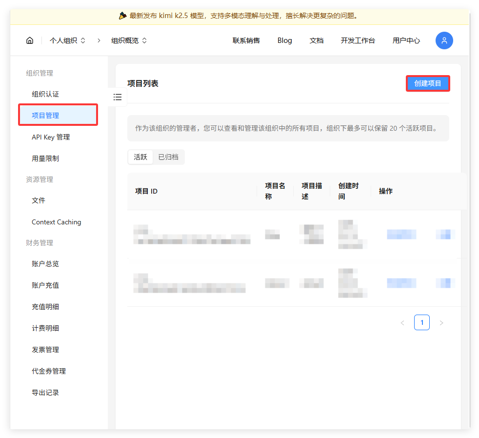This screenshot has height=438, width=479.
Task: Open the user avatar profile icon
Action: coord(444,40)
